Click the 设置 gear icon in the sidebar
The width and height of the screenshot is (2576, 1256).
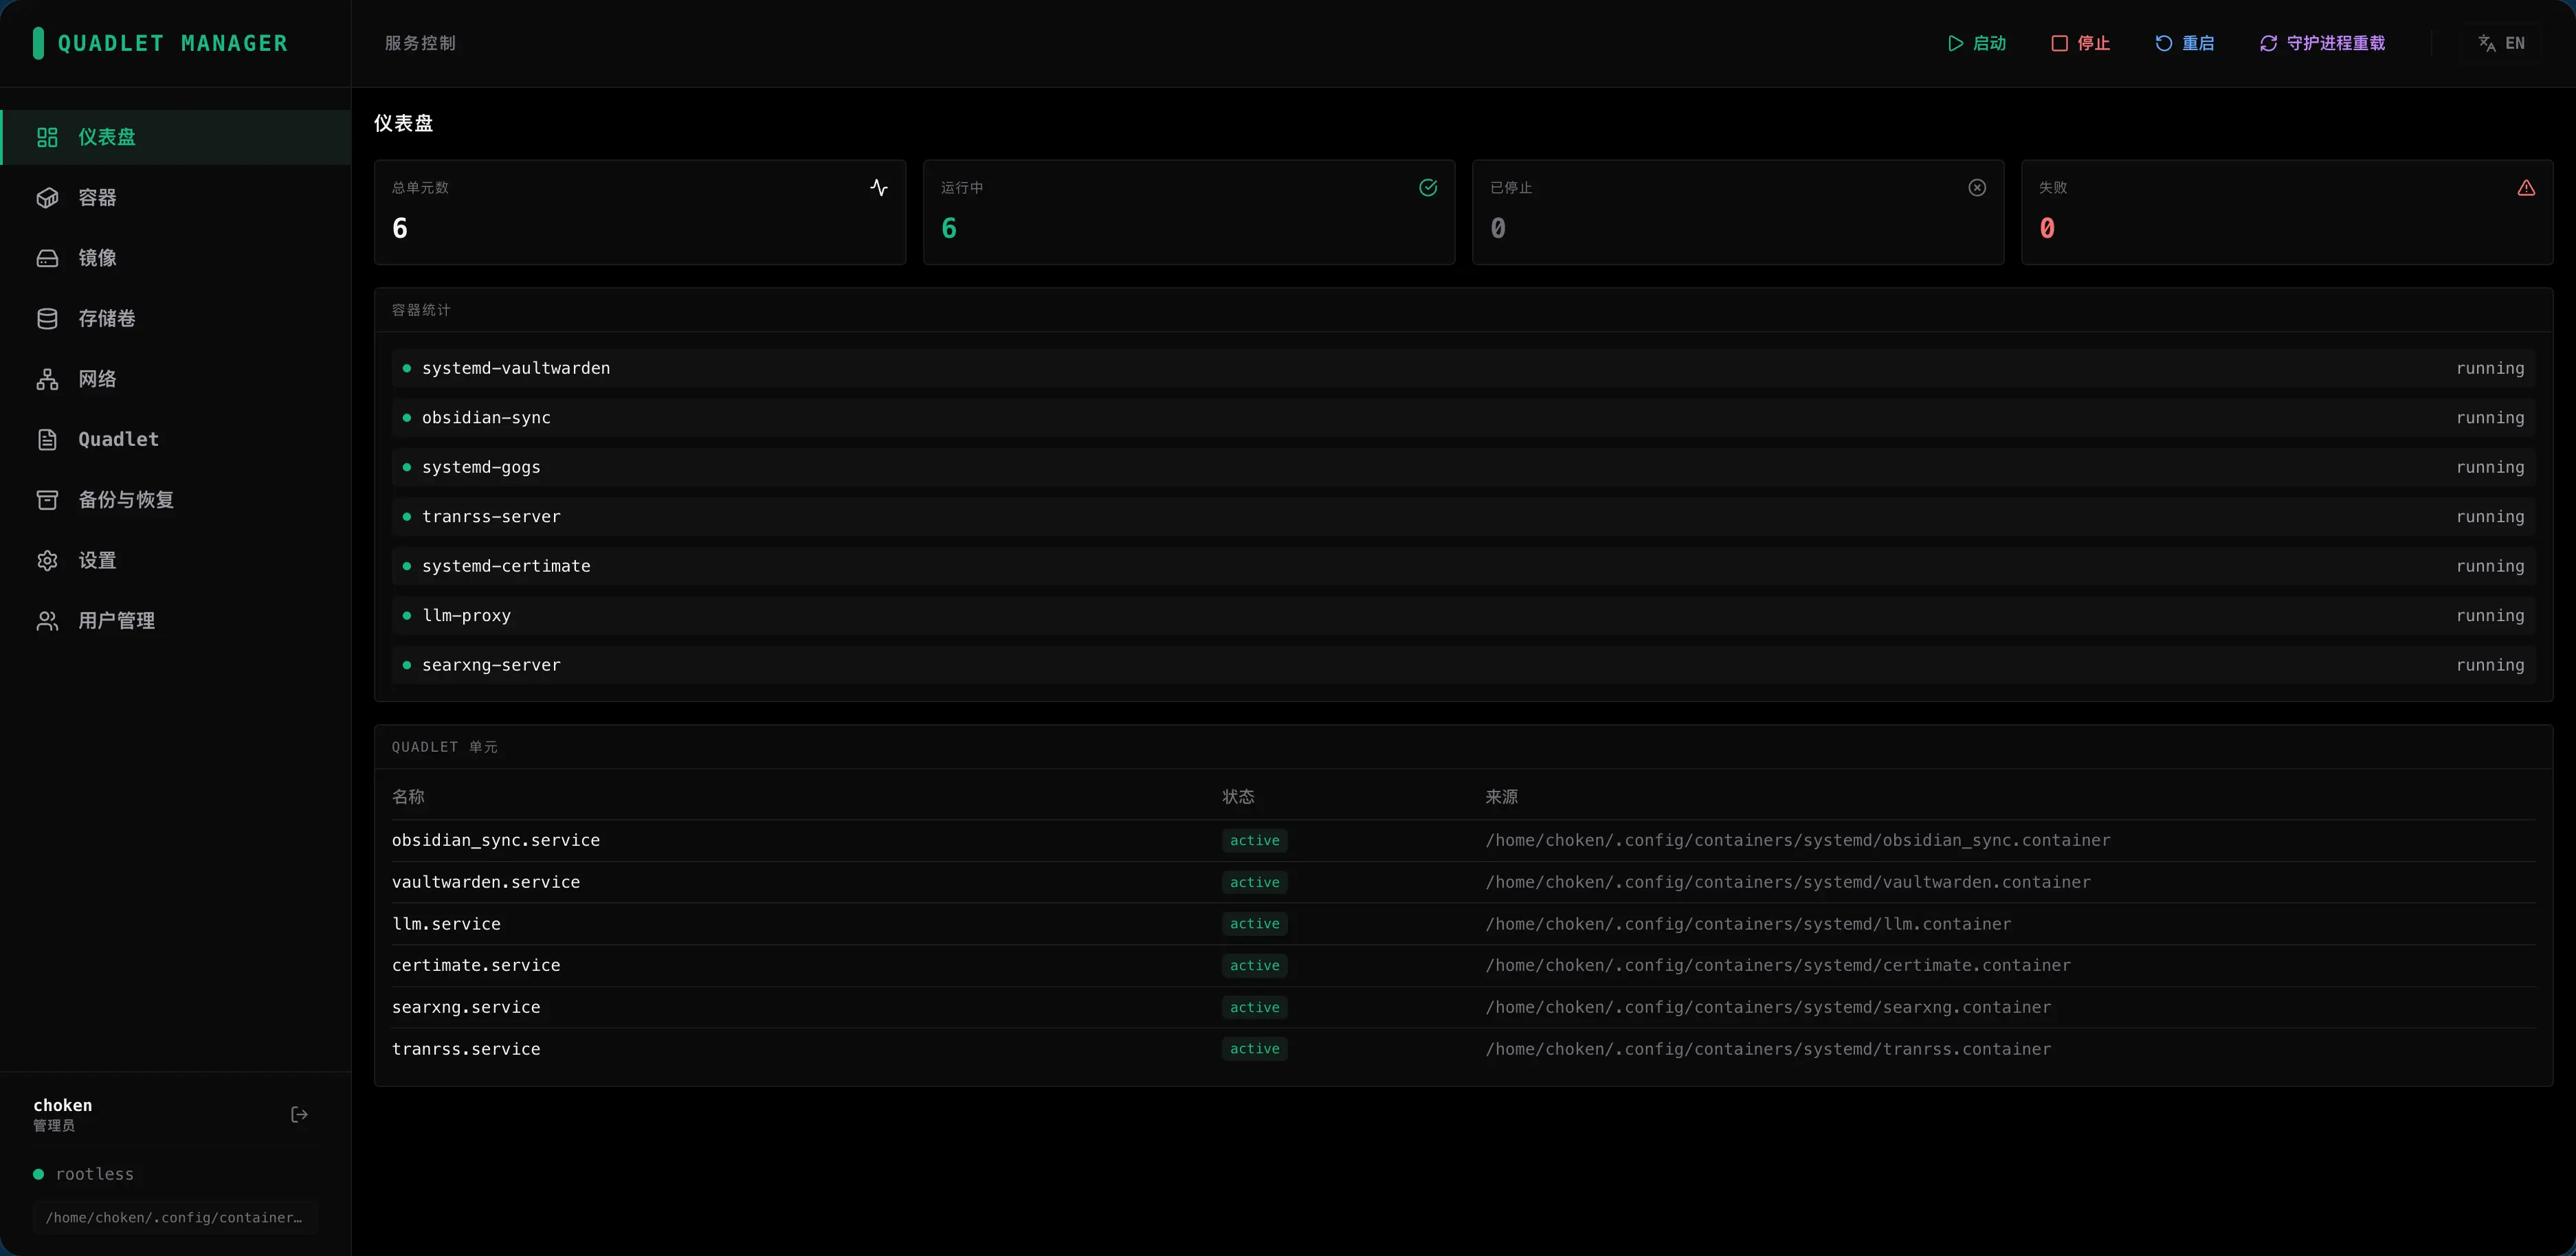[47, 560]
